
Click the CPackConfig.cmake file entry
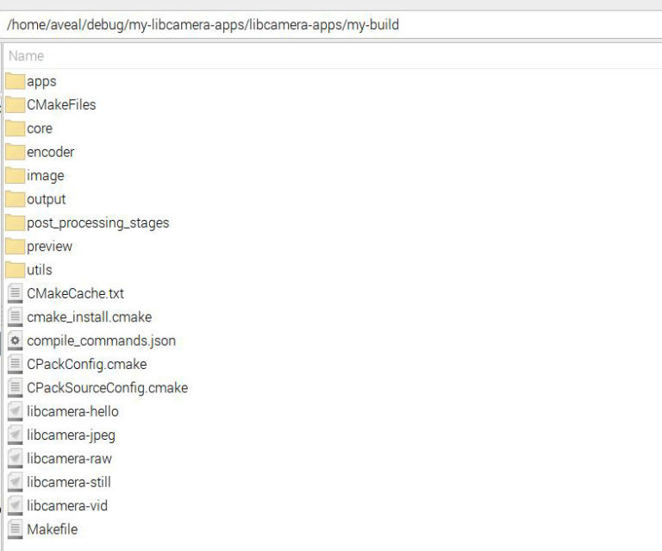tap(86, 364)
